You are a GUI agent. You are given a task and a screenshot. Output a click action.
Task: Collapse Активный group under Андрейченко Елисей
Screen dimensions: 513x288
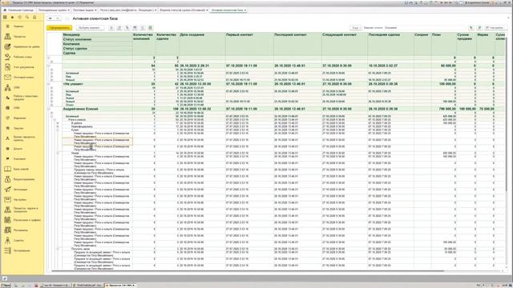pos(51,116)
